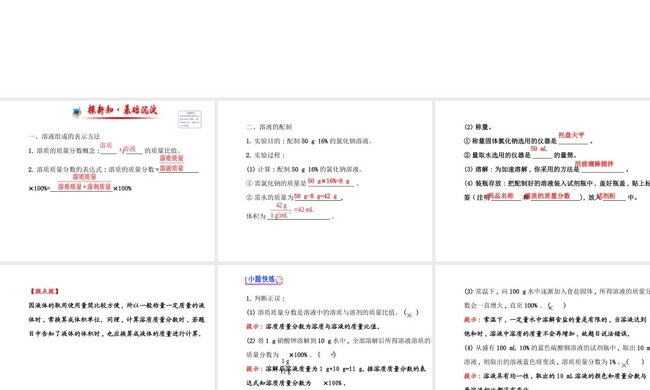Open the slide titled 二、溶液的配制

point(325,181)
